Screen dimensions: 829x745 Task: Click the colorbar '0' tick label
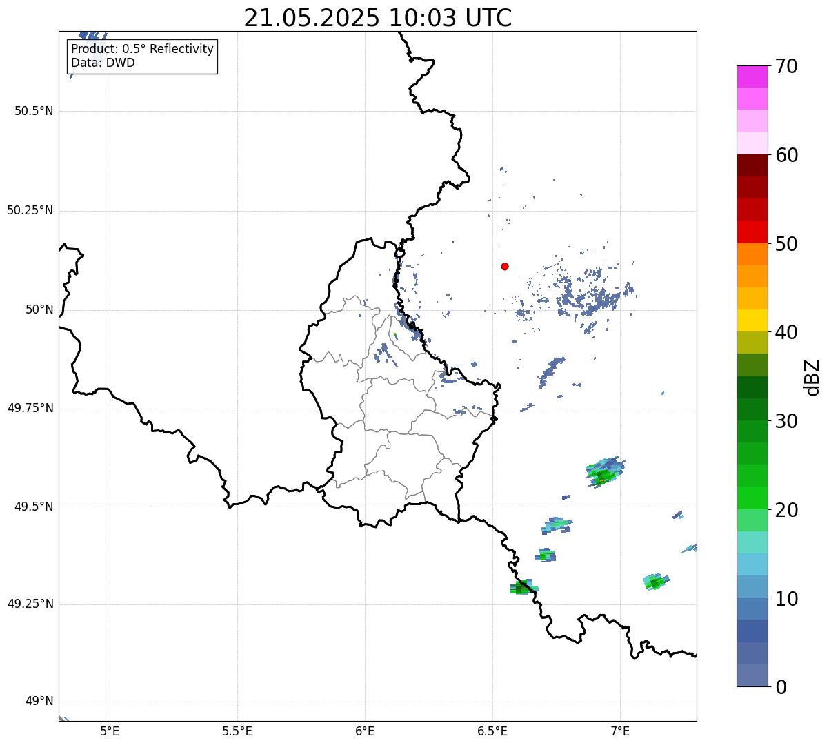(780, 687)
